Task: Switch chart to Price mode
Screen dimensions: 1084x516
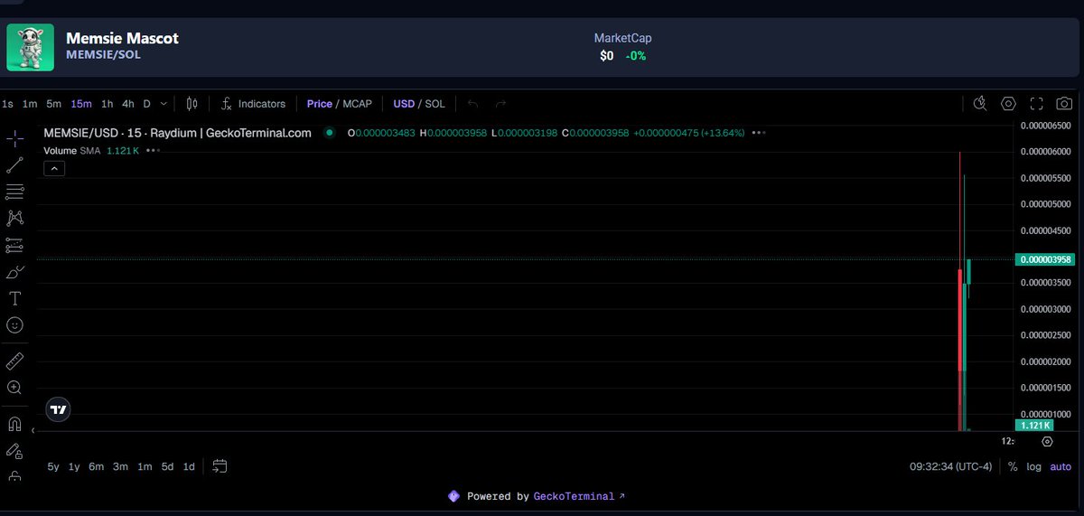Action: click(320, 104)
